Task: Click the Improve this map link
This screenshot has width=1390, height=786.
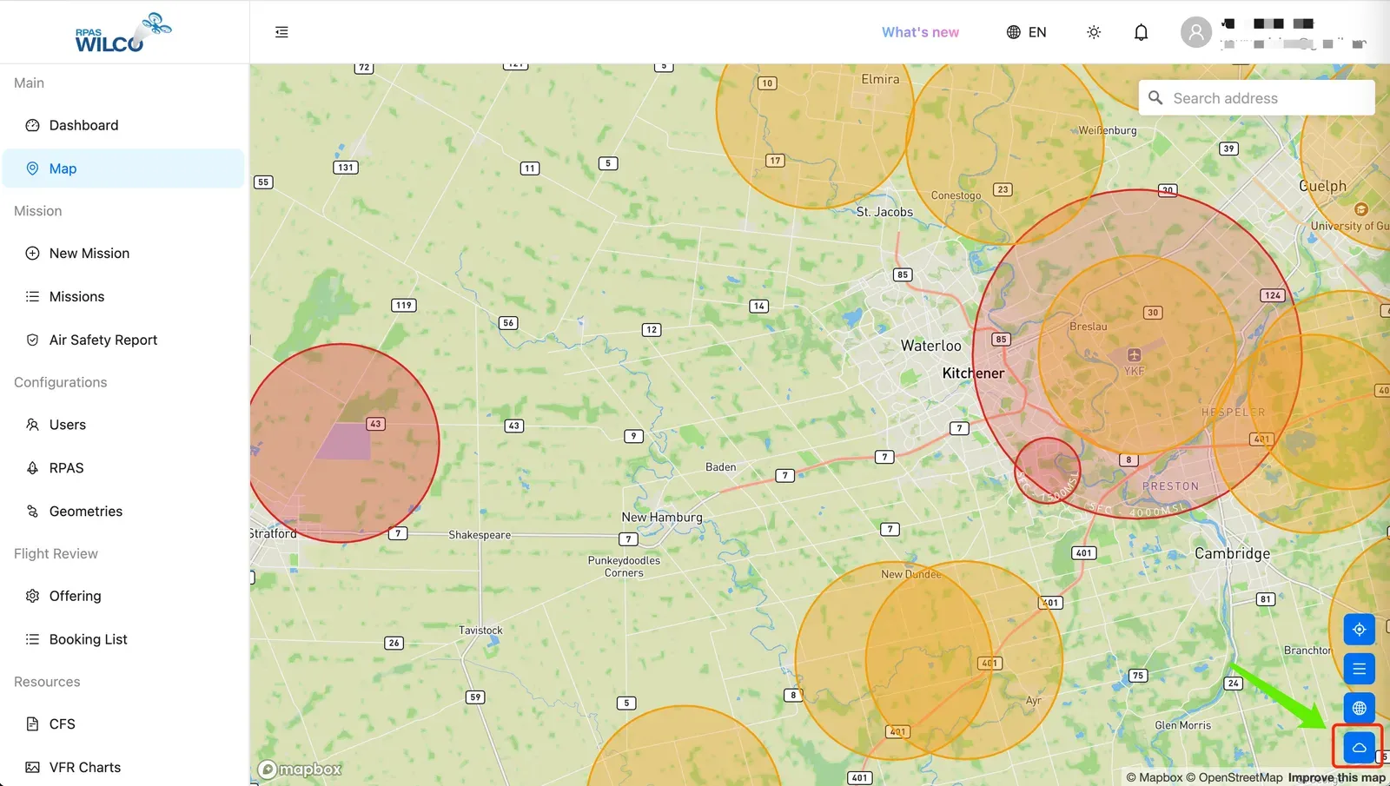Action: tap(1337, 777)
